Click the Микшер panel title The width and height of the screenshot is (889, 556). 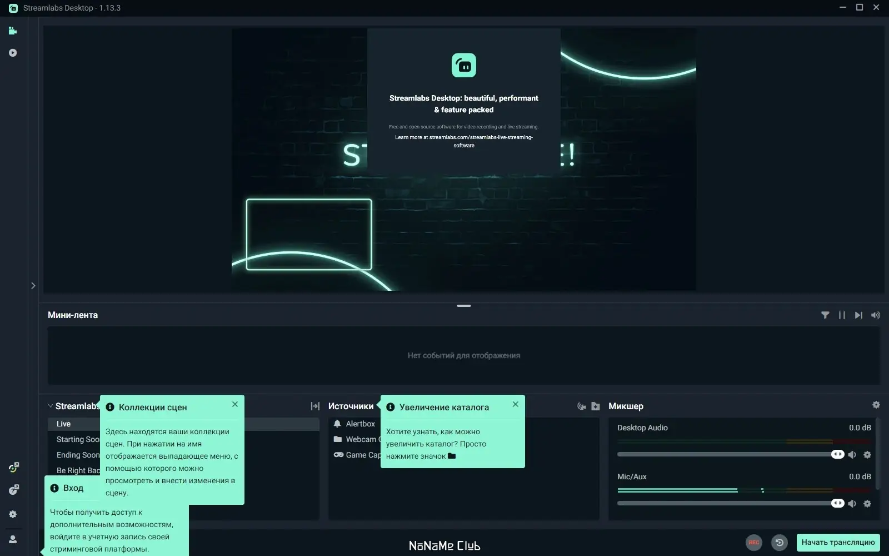(x=626, y=406)
